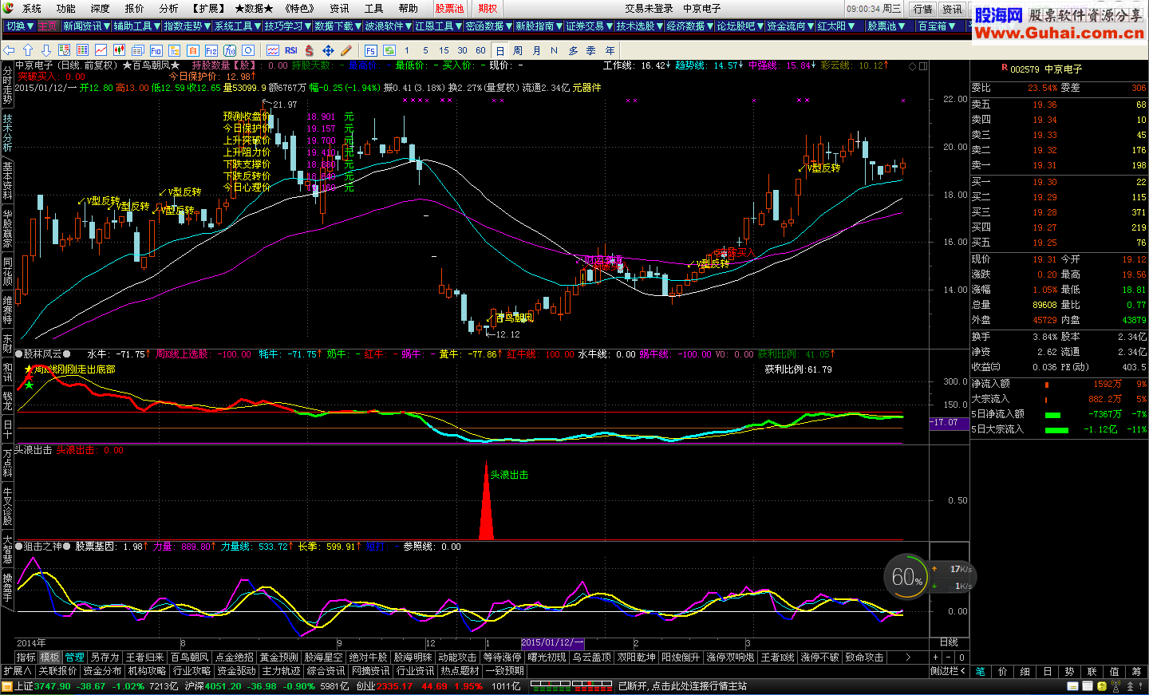The image size is (1149, 695).
Task: Switch to 15-minute period
Action: pyautogui.click(x=444, y=50)
